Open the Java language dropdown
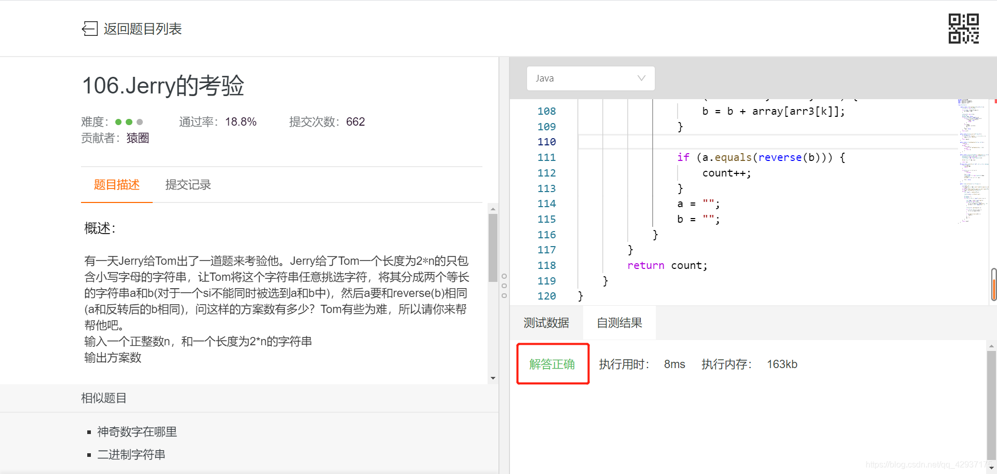 [x=590, y=78]
